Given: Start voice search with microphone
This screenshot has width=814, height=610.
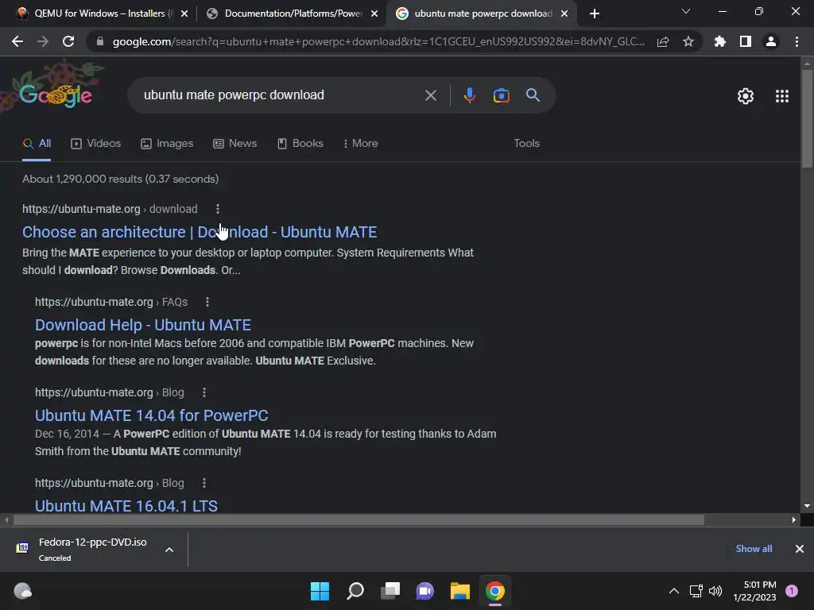Looking at the screenshot, I should (469, 95).
